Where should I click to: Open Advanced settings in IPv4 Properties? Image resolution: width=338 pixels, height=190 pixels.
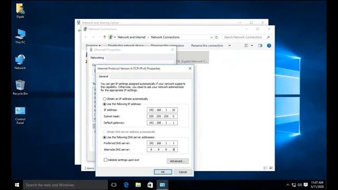[x=177, y=161]
